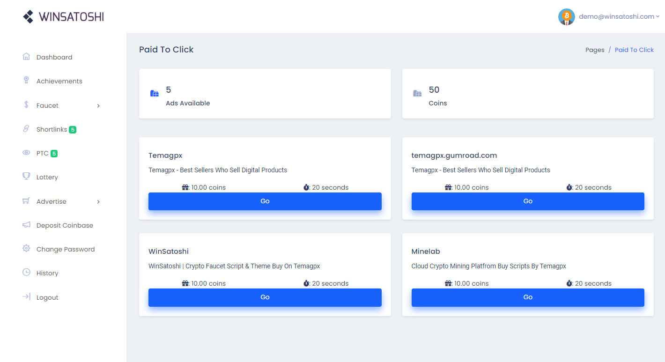Click gift icon in temagpx.gumroad.com card
The image size is (665, 362).
448,187
